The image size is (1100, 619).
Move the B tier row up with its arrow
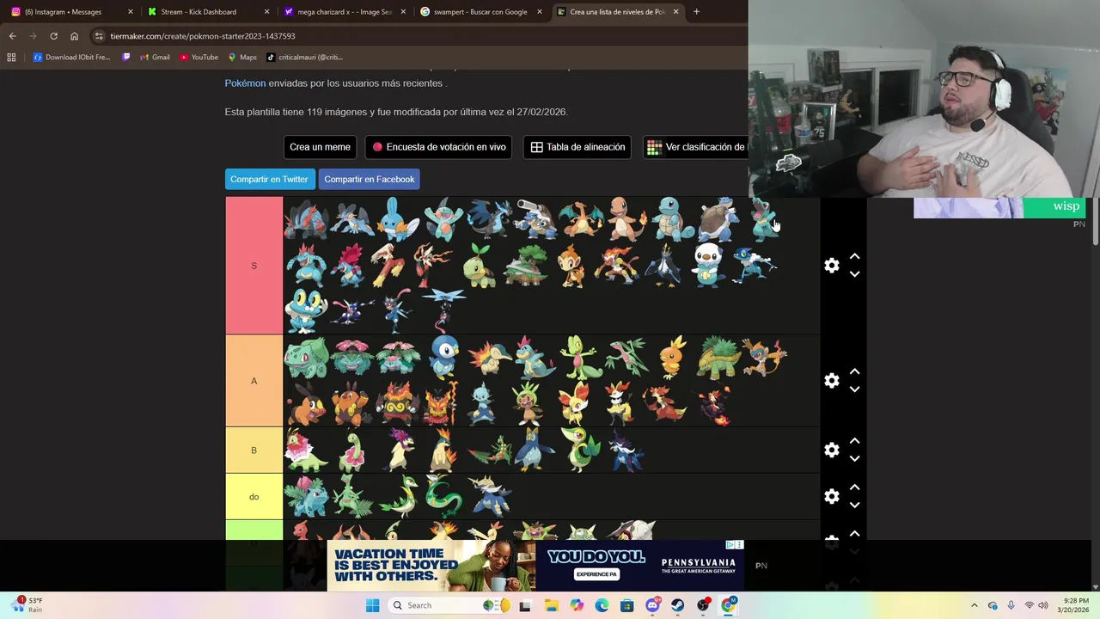tap(854, 441)
